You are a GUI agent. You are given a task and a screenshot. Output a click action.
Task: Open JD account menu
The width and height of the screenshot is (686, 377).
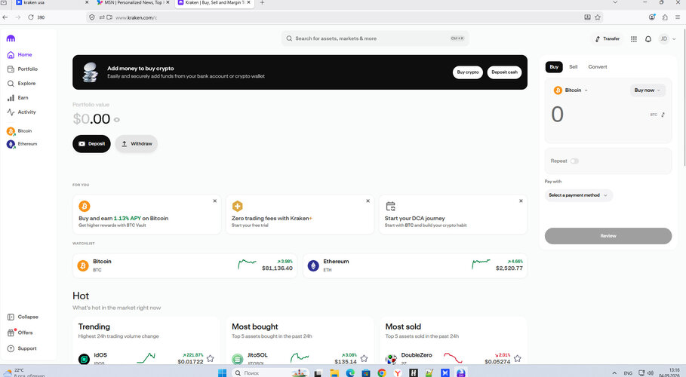(668, 39)
